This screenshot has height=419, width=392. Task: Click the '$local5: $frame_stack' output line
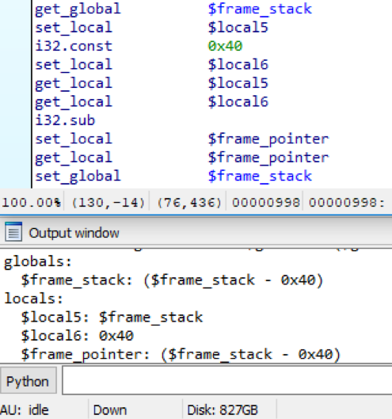pos(112,318)
